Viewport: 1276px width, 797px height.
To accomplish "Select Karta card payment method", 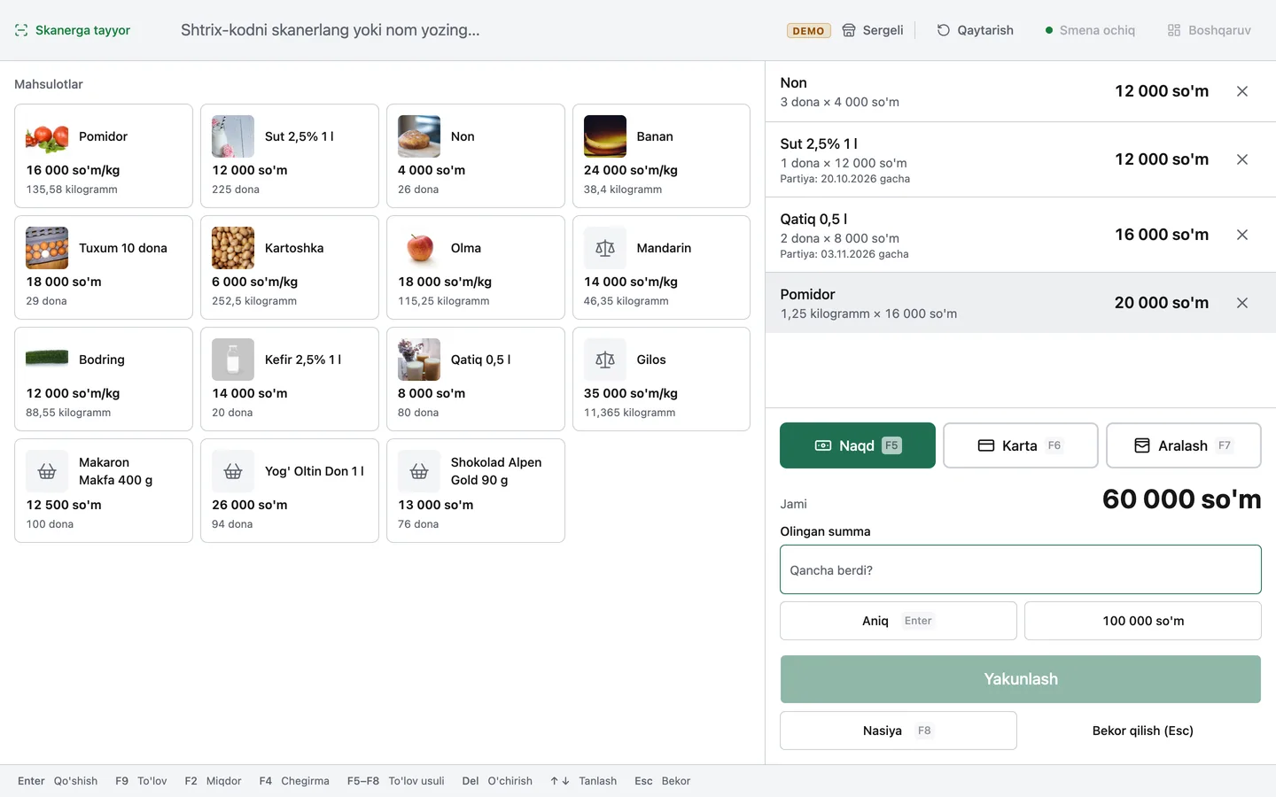I will point(1021,445).
